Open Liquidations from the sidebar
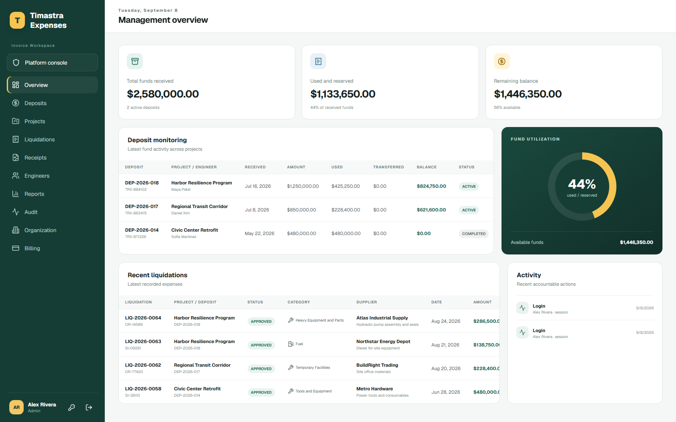This screenshot has height=422, width=676. tap(52, 139)
